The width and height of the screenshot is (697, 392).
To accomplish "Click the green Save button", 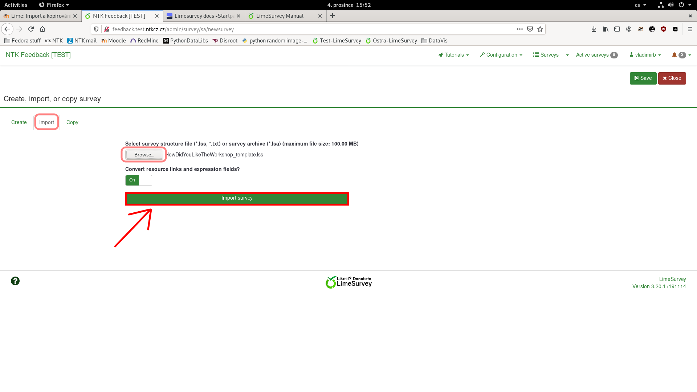I will click(x=643, y=78).
